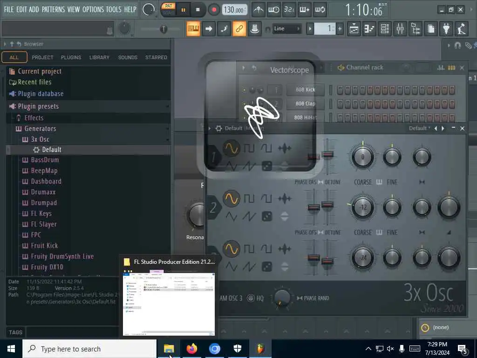
Task: Select the 808 Clap channel button
Action: pos(305,104)
